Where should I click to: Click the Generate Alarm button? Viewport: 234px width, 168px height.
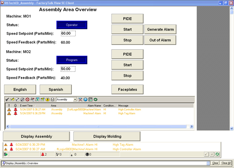tap(160, 30)
